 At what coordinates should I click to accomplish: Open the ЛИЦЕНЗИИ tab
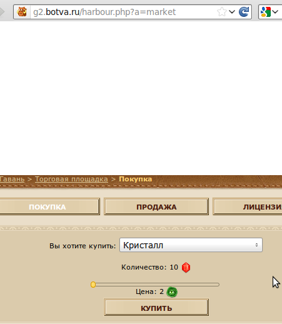pos(248,207)
